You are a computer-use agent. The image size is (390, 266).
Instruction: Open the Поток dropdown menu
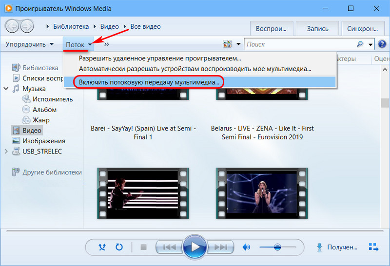78,44
